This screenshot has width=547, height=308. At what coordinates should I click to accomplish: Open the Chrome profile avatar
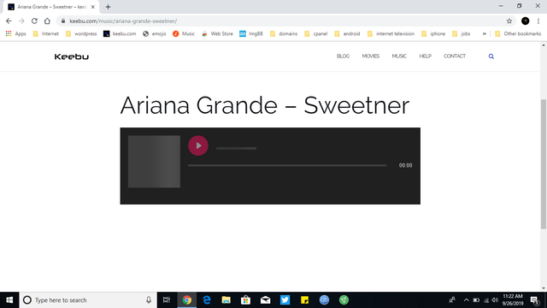(x=525, y=21)
